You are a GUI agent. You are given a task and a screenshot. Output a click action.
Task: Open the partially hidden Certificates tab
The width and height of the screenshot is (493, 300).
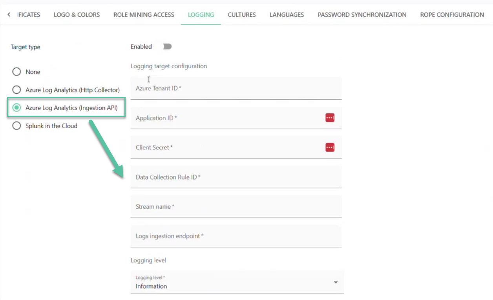coord(29,15)
